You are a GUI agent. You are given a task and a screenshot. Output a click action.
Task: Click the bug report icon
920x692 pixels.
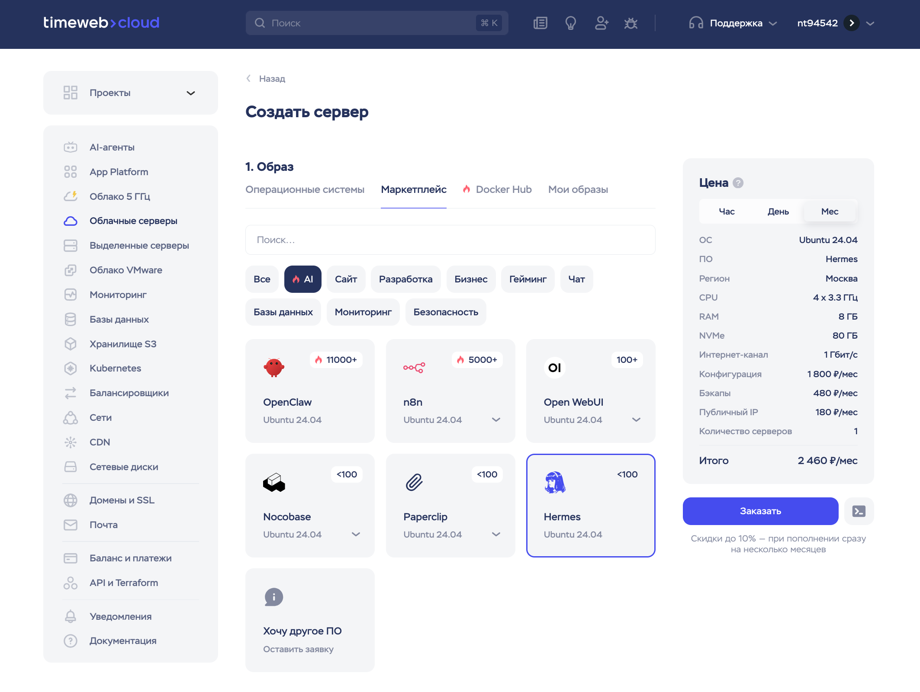pyautogui.click(x=631, y=23)
